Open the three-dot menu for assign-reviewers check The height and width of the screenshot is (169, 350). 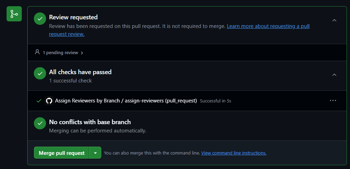click(x=333, y=100)
